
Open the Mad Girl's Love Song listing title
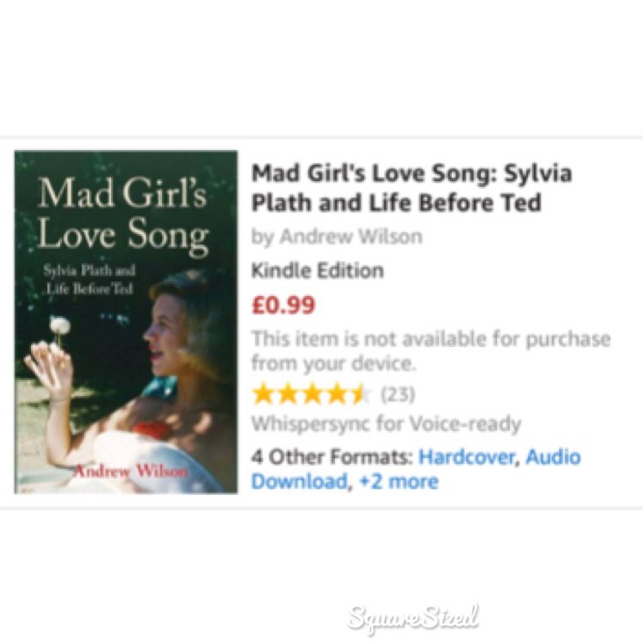[411, 188]
